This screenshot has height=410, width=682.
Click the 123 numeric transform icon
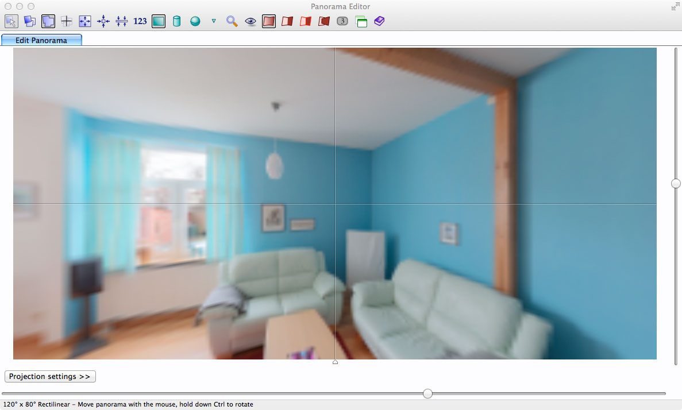coord(140,21)
